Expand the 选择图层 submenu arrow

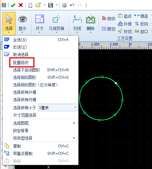pos(74,123)
